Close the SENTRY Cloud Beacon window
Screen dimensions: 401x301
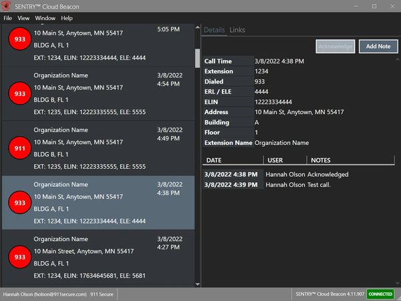pos(392,7)
